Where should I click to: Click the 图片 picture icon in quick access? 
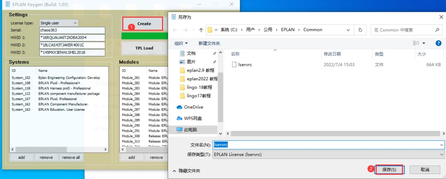point(183,62)
